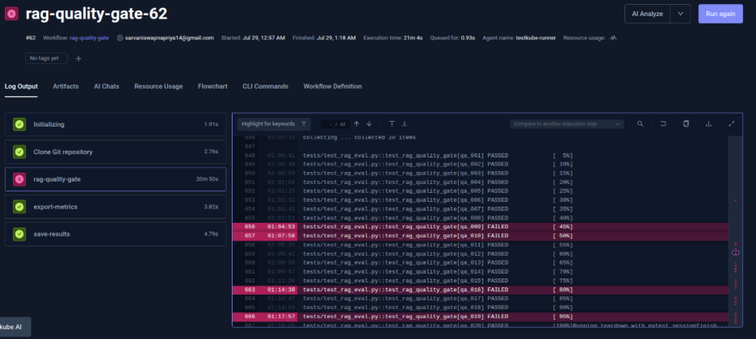Click the execution number #62
Viewport: 756px width, 339px height.
pos(31,38)
